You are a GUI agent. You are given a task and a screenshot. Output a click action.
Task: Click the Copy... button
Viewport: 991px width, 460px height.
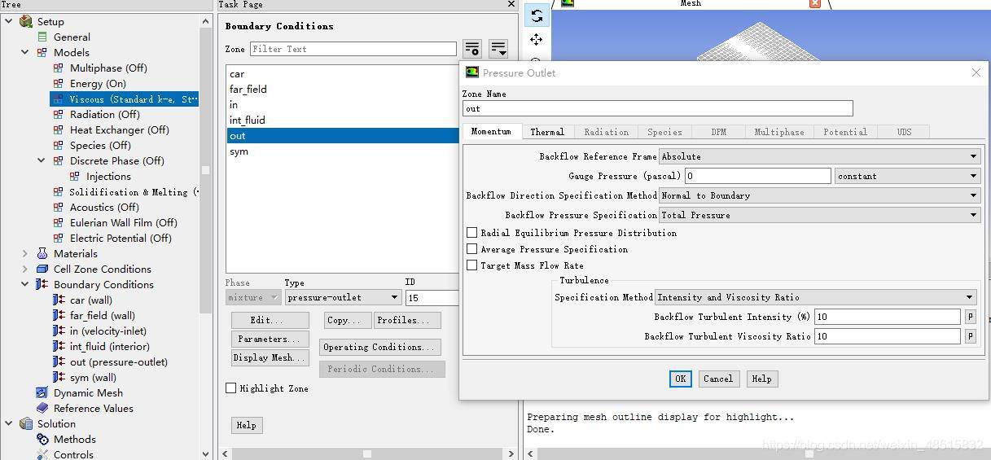(348, 320)
